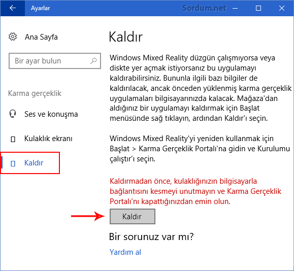Click the Kaldır page heading
Viewport: 294px width, 271px height.
tap(126, 37)
